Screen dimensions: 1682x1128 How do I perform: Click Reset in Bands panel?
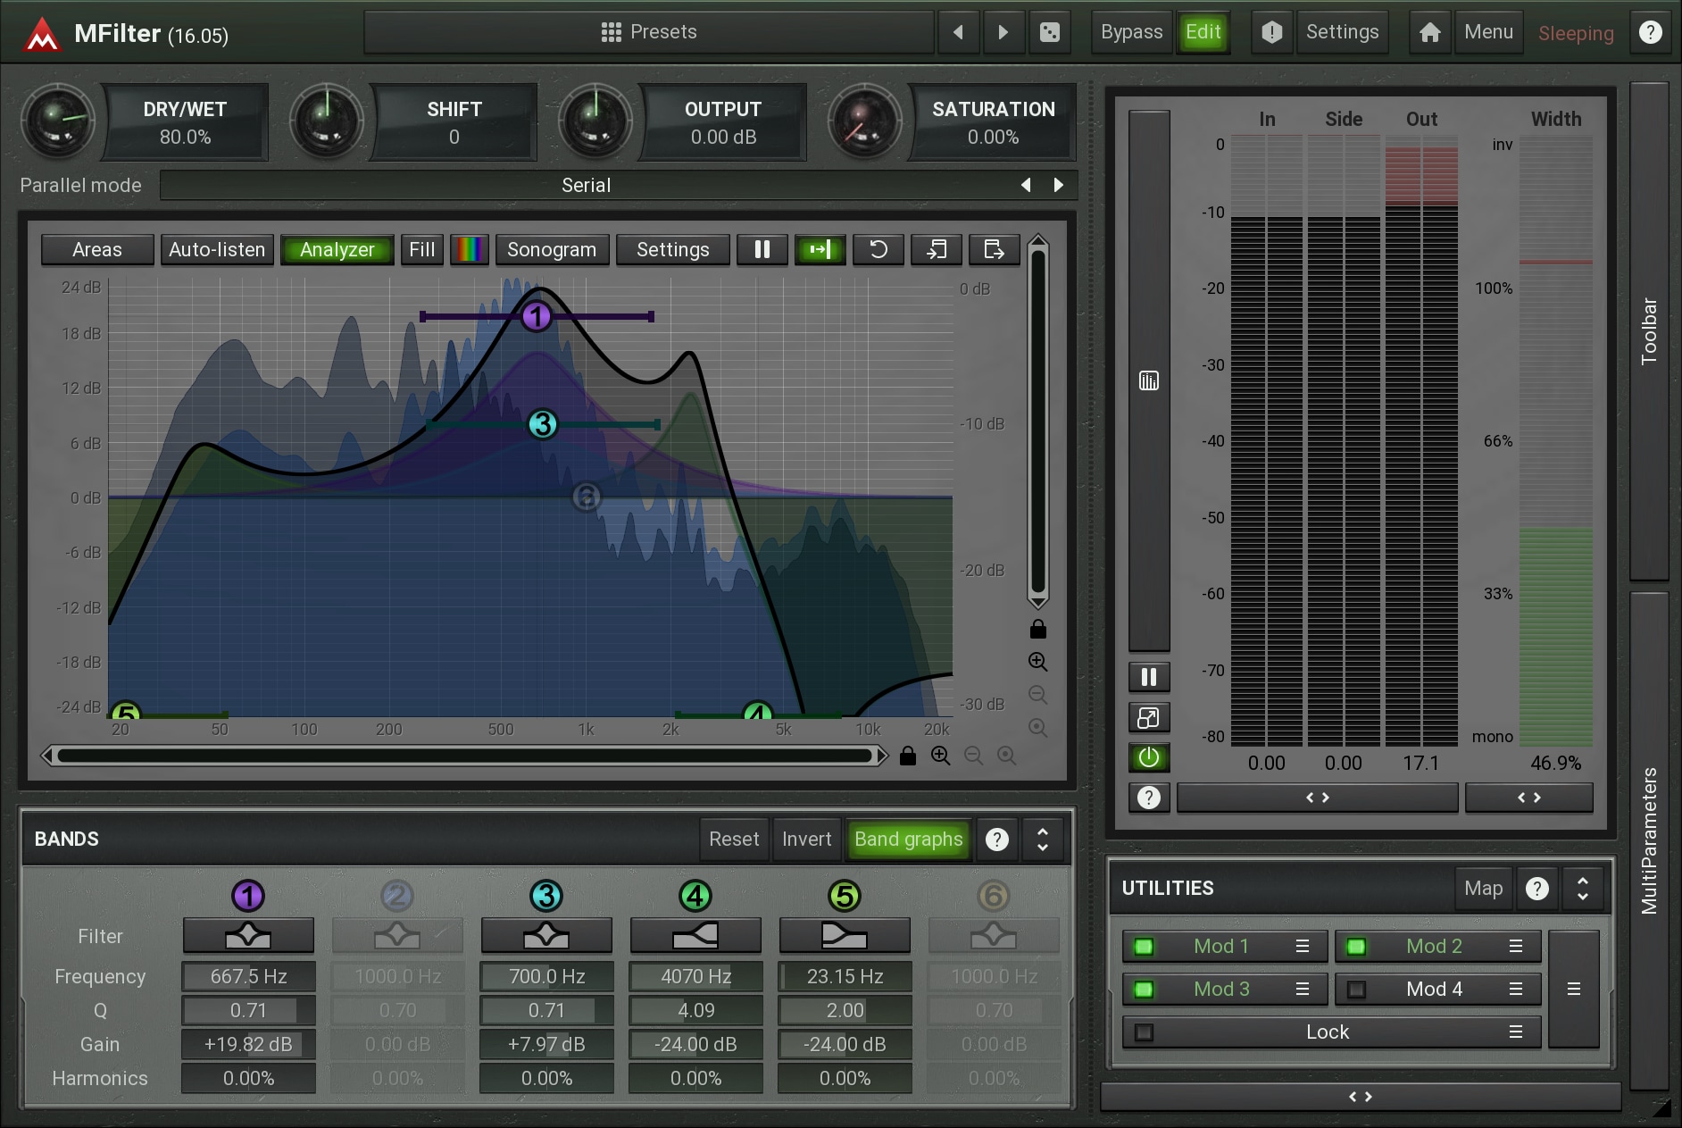pyautogui.click(x=734, y=839)
